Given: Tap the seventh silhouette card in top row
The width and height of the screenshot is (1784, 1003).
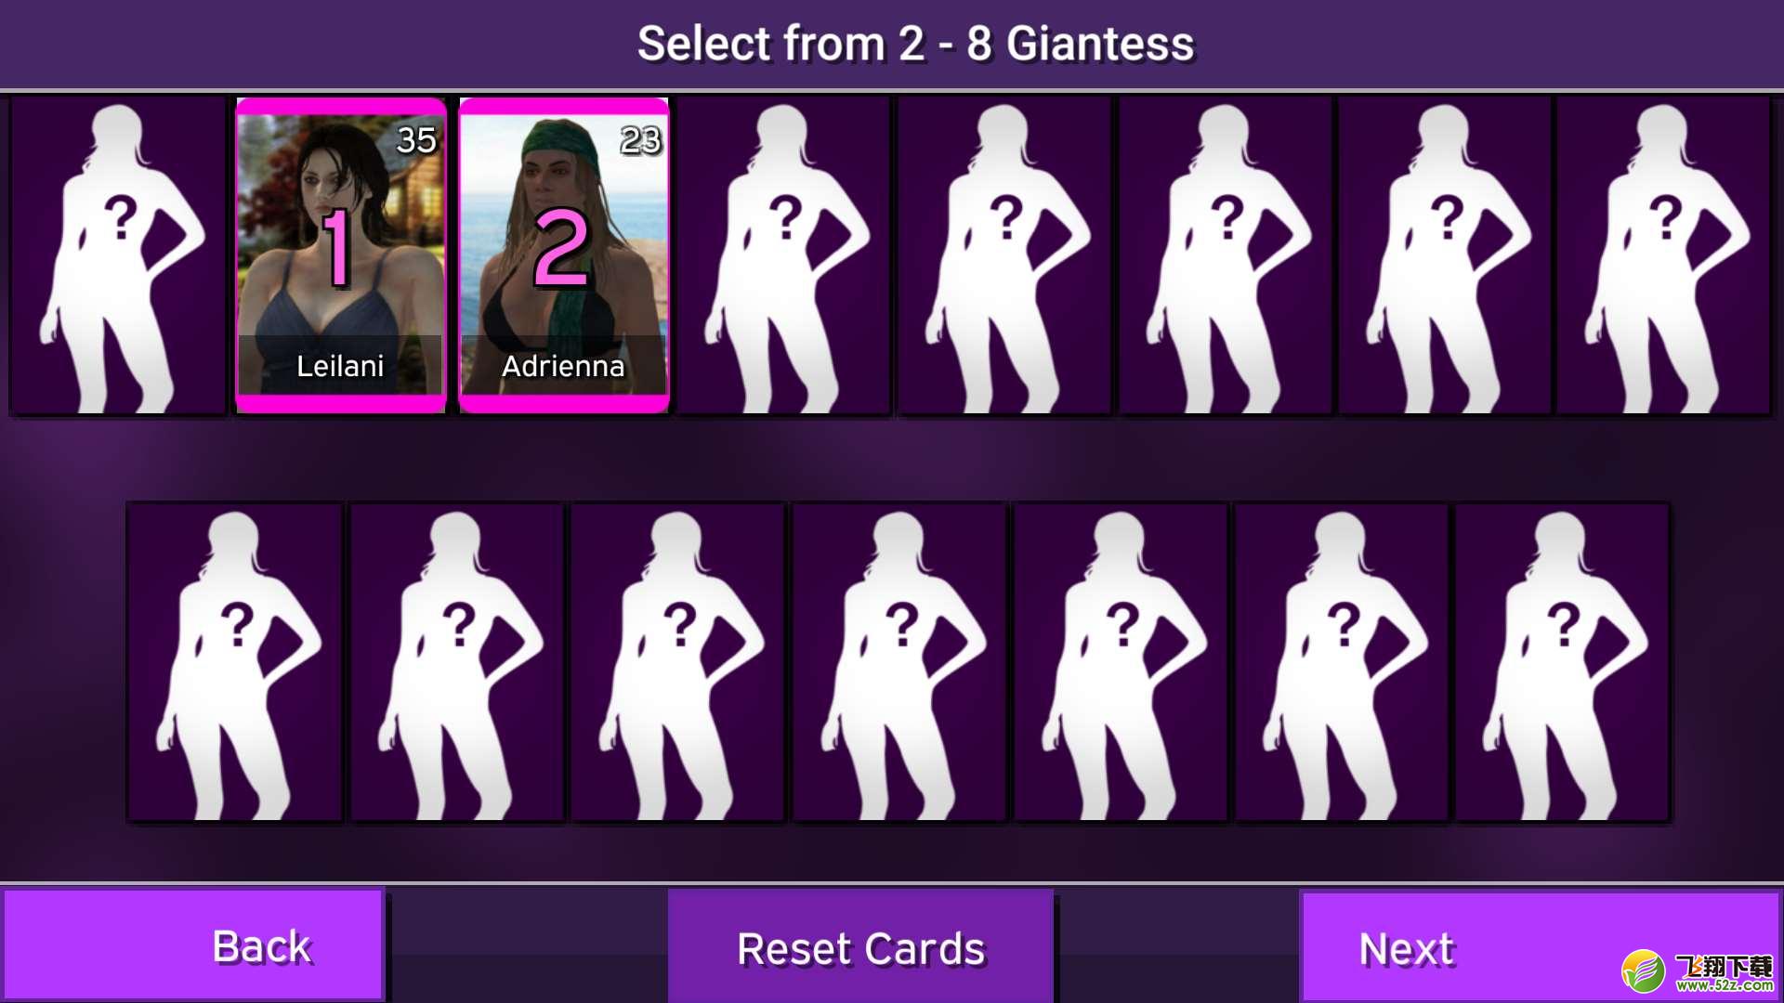Looking at the screenshot, I should (1445, 255).
